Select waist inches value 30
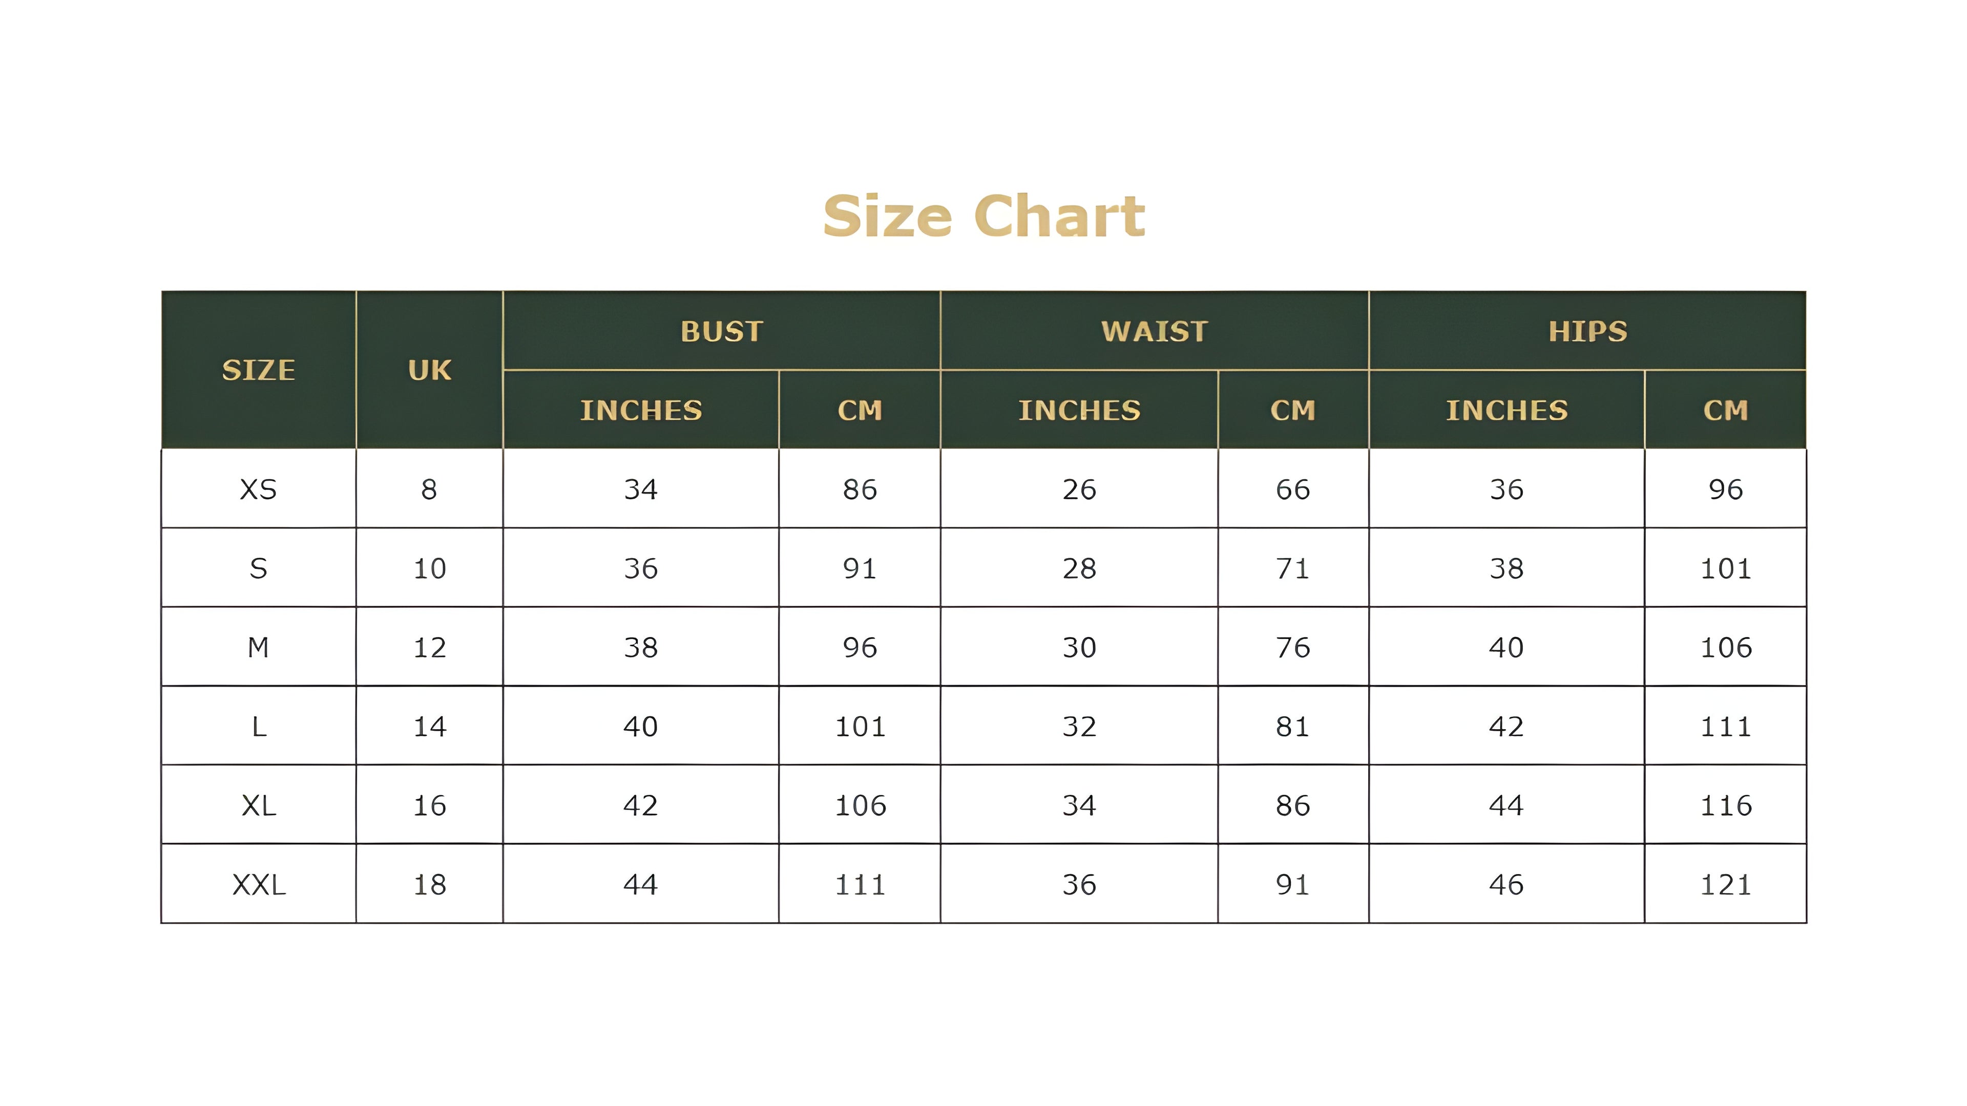The width and height of the screenshot is (1967, 1106). click(1079, 647)
